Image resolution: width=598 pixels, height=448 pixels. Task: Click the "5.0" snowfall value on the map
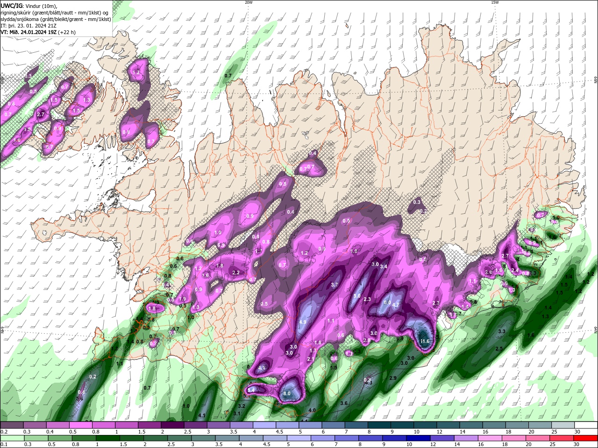click(x=356, y=296)
